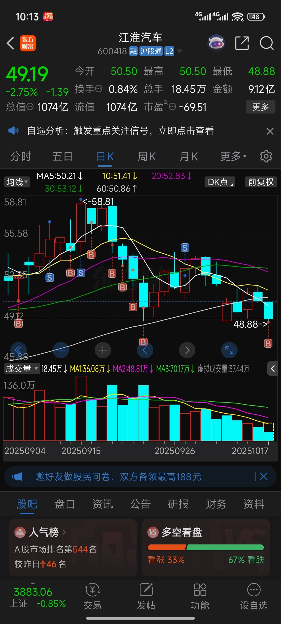
Task: Switch to 公告 tab
Action: [x=140, y=504]
